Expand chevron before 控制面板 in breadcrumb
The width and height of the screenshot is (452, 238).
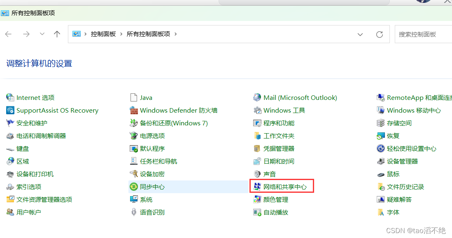coord(86,34)
